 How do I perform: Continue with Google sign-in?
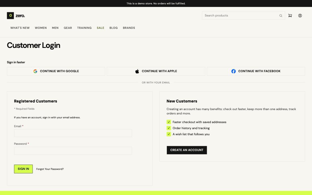pyautogui.click(x=56, y=71)
